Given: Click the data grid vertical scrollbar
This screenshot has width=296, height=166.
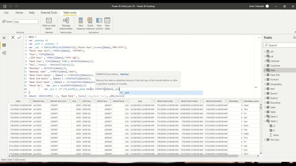Looking at the screenshot, I should 261,107.
